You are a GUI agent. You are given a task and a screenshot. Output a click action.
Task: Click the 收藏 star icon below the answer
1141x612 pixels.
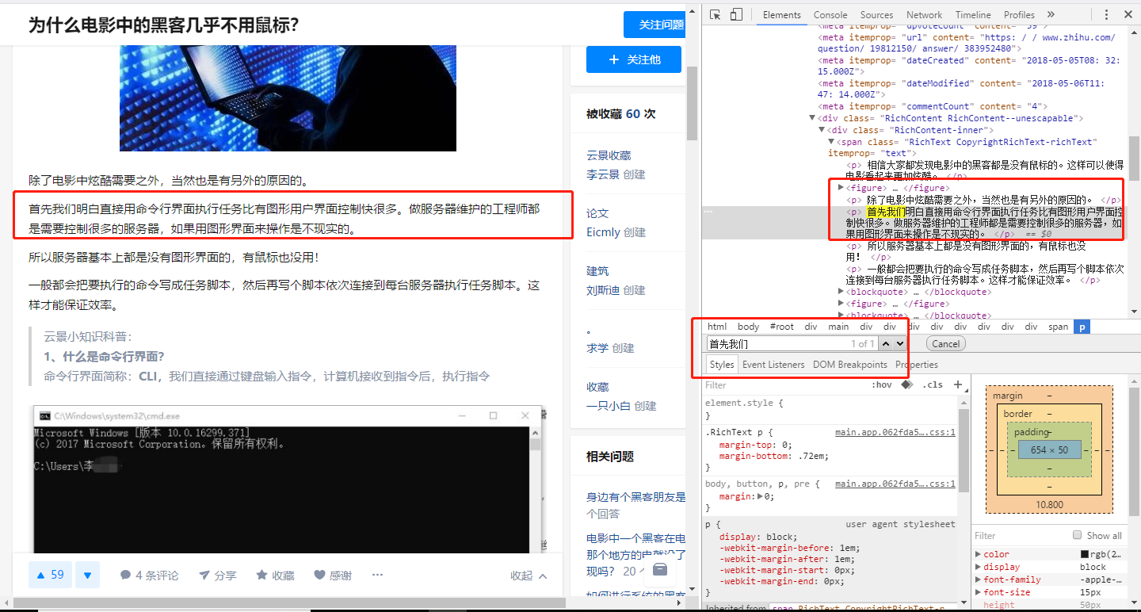261,575
